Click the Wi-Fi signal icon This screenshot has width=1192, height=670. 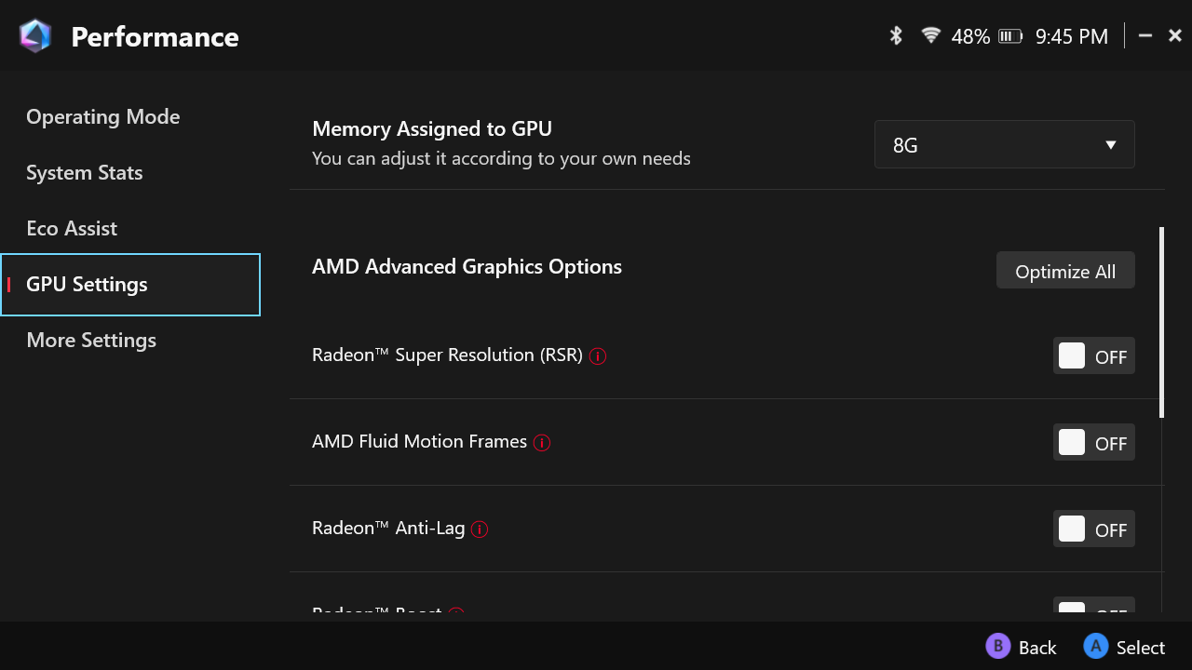pyautogui.click(x=930, y=35)
